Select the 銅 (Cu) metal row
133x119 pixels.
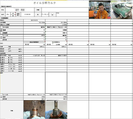[12, 62]
